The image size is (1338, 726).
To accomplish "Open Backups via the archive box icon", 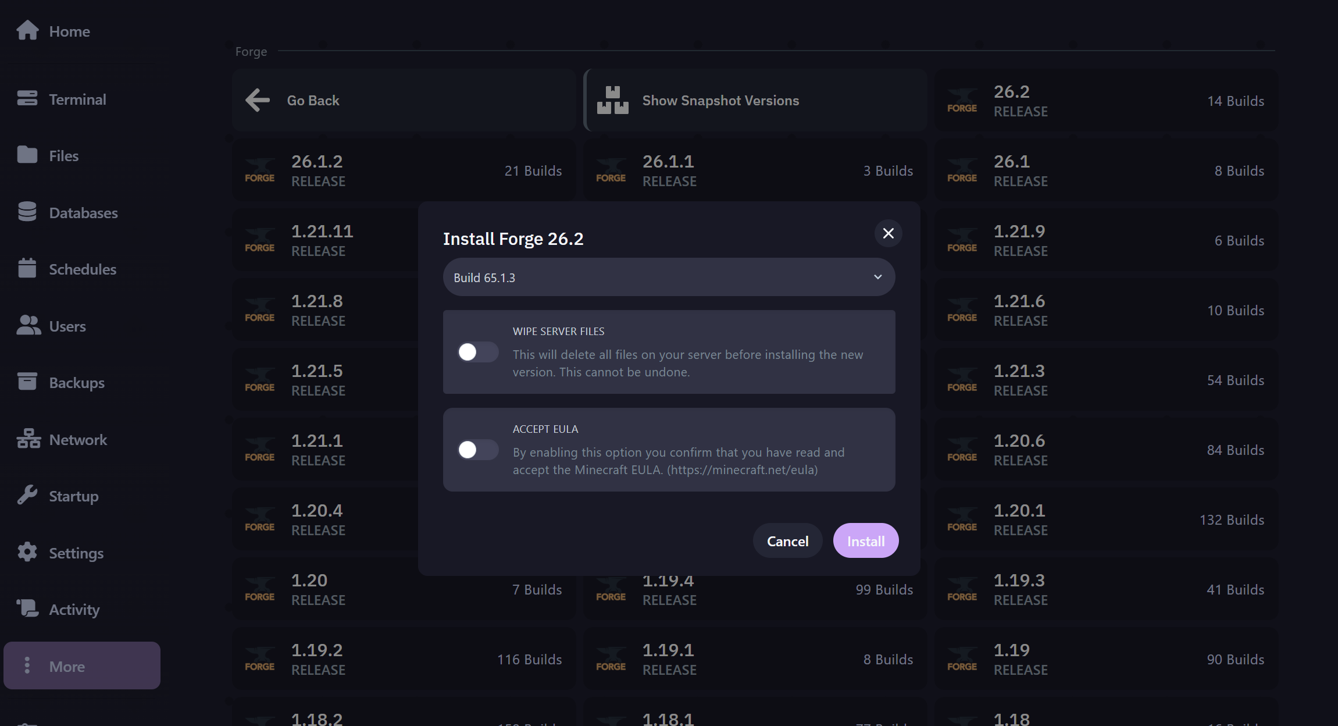I will click(x=27, y=382).
